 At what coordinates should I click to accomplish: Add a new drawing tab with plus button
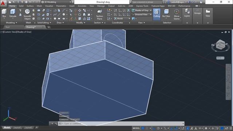coord(49,27)
